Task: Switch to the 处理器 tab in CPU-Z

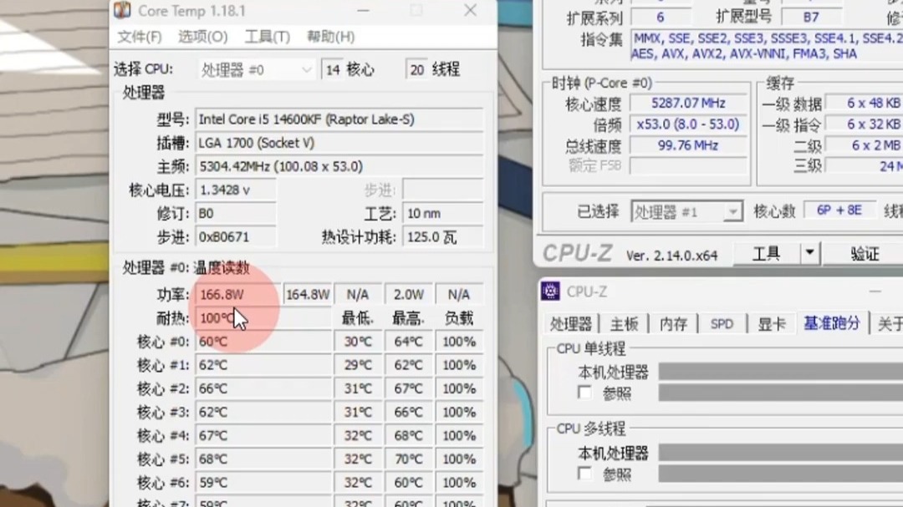Action: pyautogui.click(x=572, y=324)
